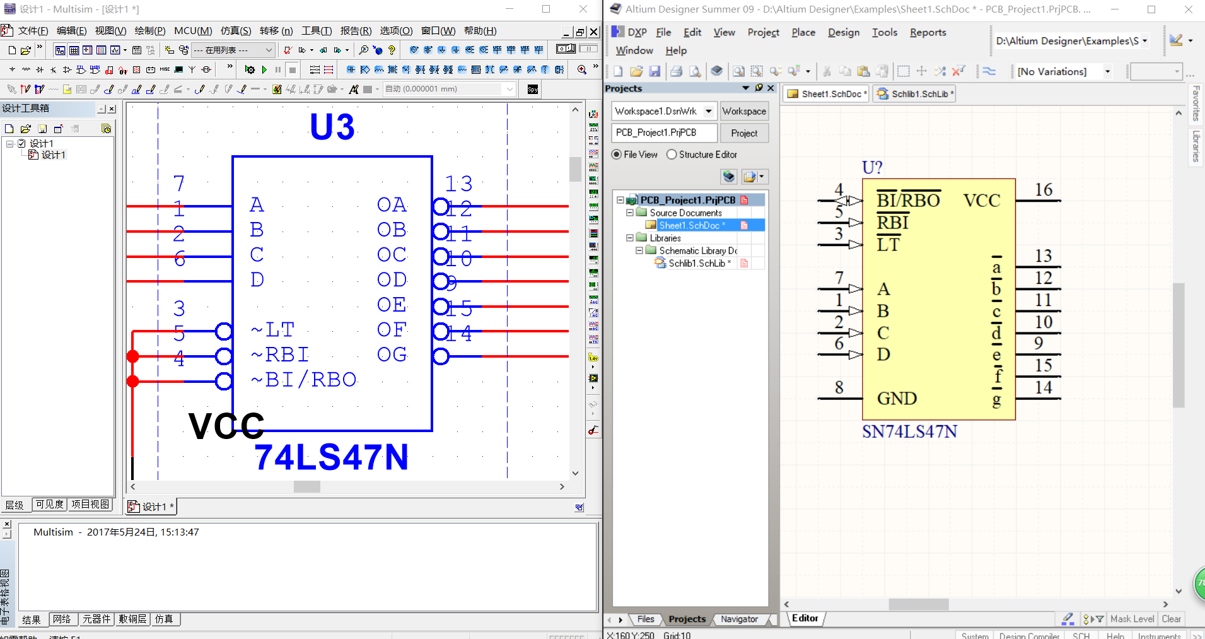
Task: Click the Find magnifier icon in the Multisim toolbar
Action: [x=364, y=50]
